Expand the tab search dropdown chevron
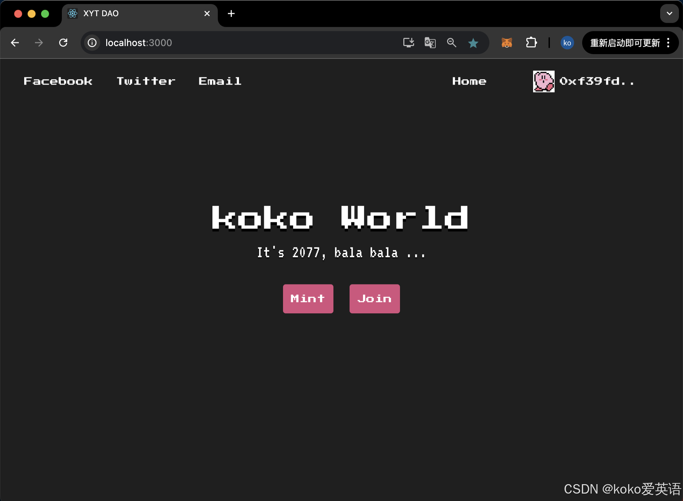683x501 pixels. (x=669, y=13)
